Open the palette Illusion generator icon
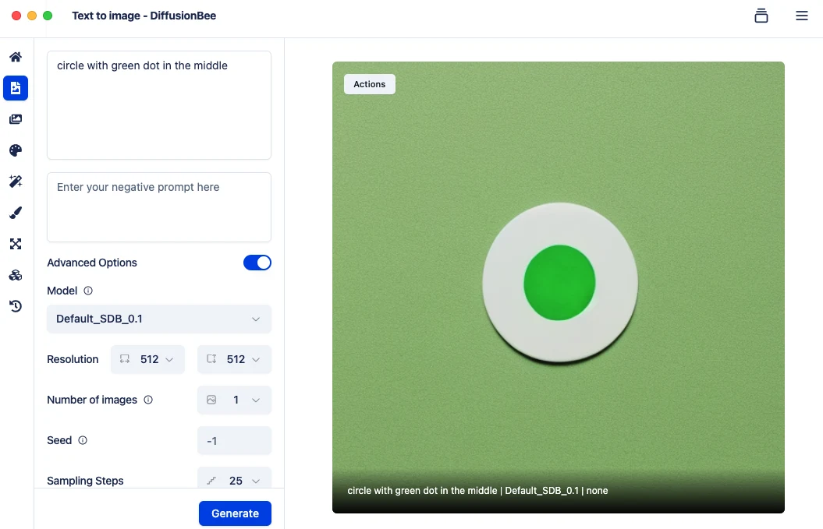 coord(16,150)
